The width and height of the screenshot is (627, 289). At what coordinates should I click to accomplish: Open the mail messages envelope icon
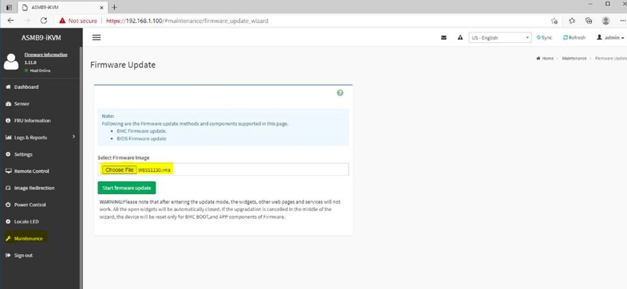coord(444,38)
